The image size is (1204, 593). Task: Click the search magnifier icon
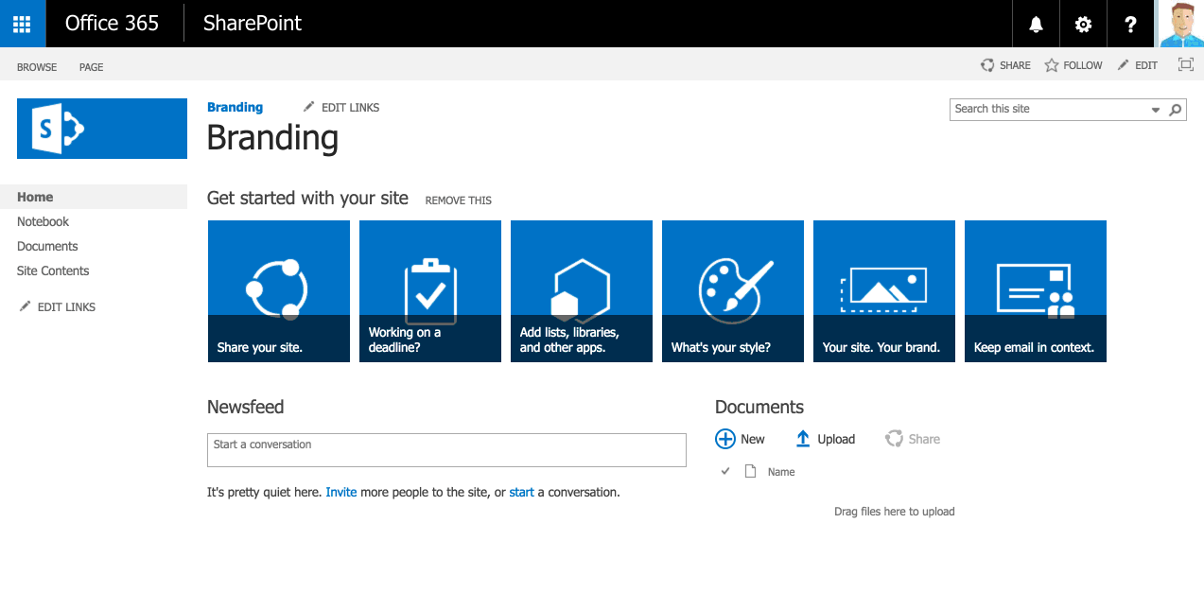coord(1176,110)
